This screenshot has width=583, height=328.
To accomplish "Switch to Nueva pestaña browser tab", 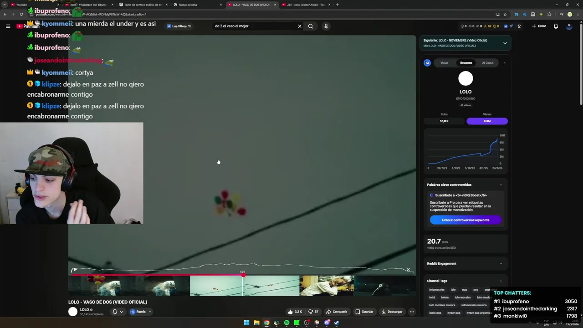I will pos(197,5).
